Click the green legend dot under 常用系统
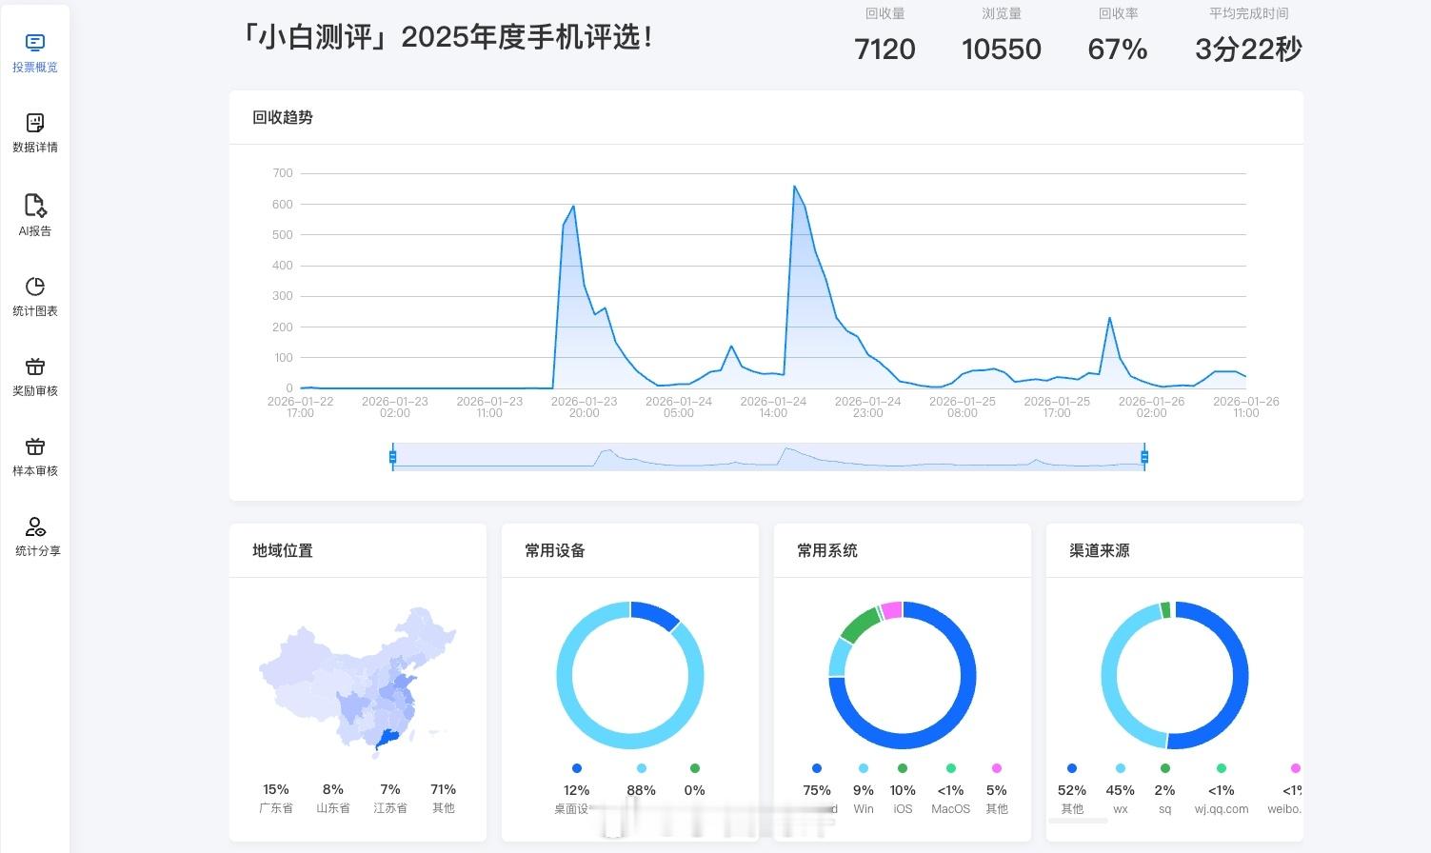Viewport: 1431px width, 853px height. [902, 767]
